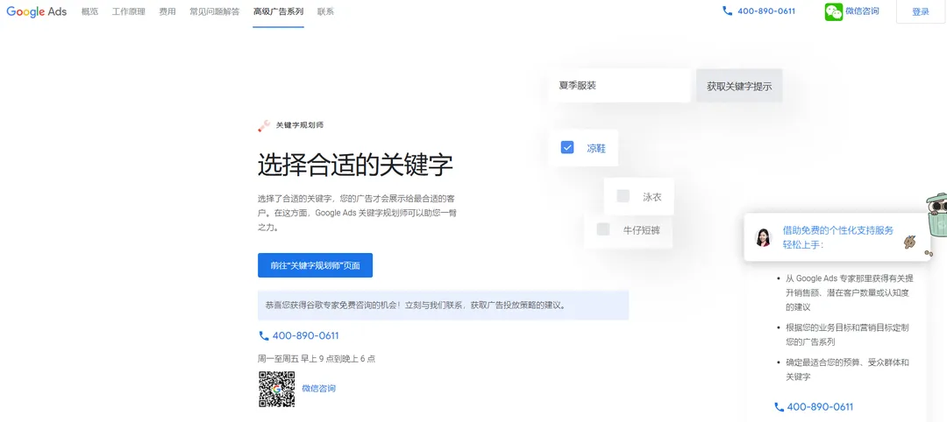Image resolution: width=947 pixels, height=422 pixels.
Task: Click the 恭喜您获得谷歌专家免费咨询 banner
Action: click(444, 305)
